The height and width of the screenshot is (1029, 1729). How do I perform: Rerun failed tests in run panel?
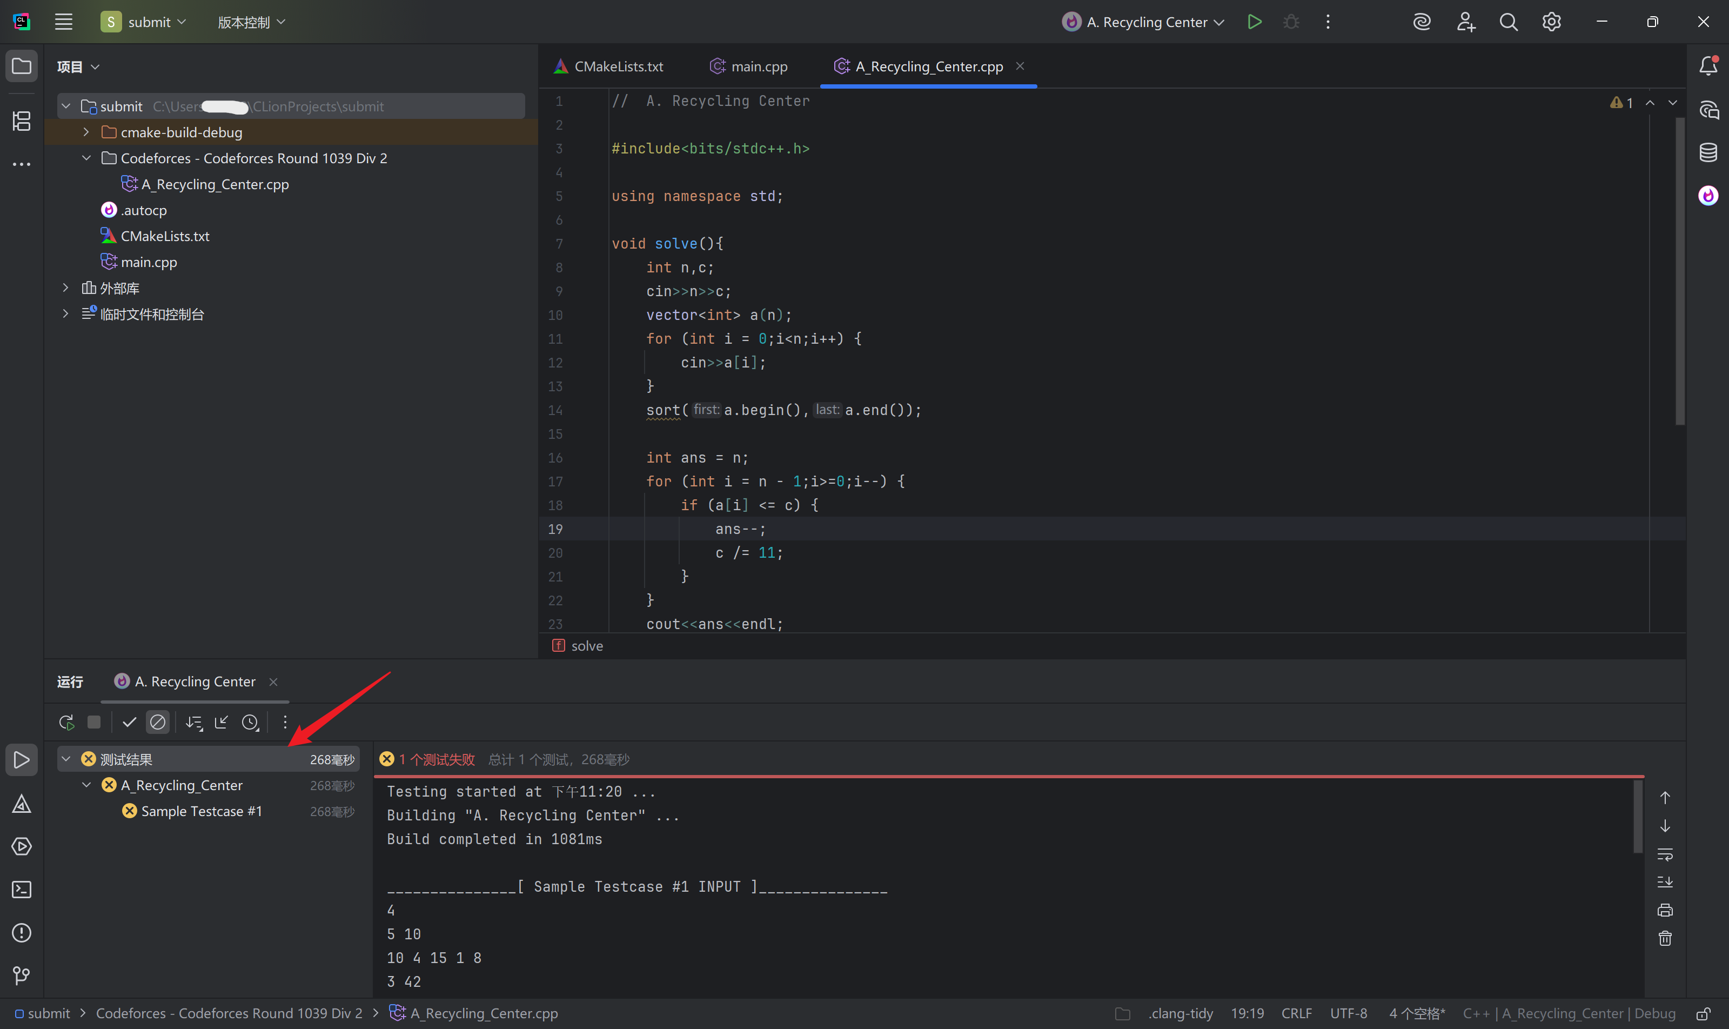coord(66,723)
